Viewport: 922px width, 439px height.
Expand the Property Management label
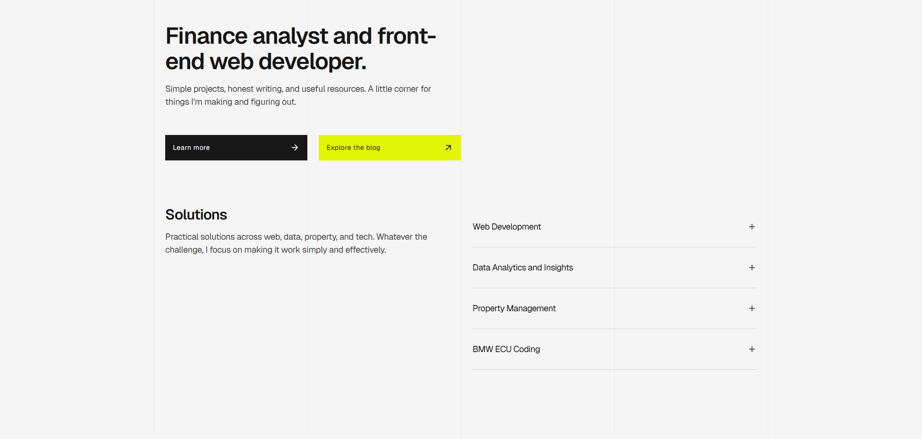514,308
